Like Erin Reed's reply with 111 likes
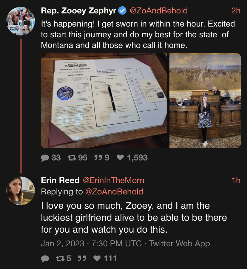 pyautogui.click(x=97, y=258)
